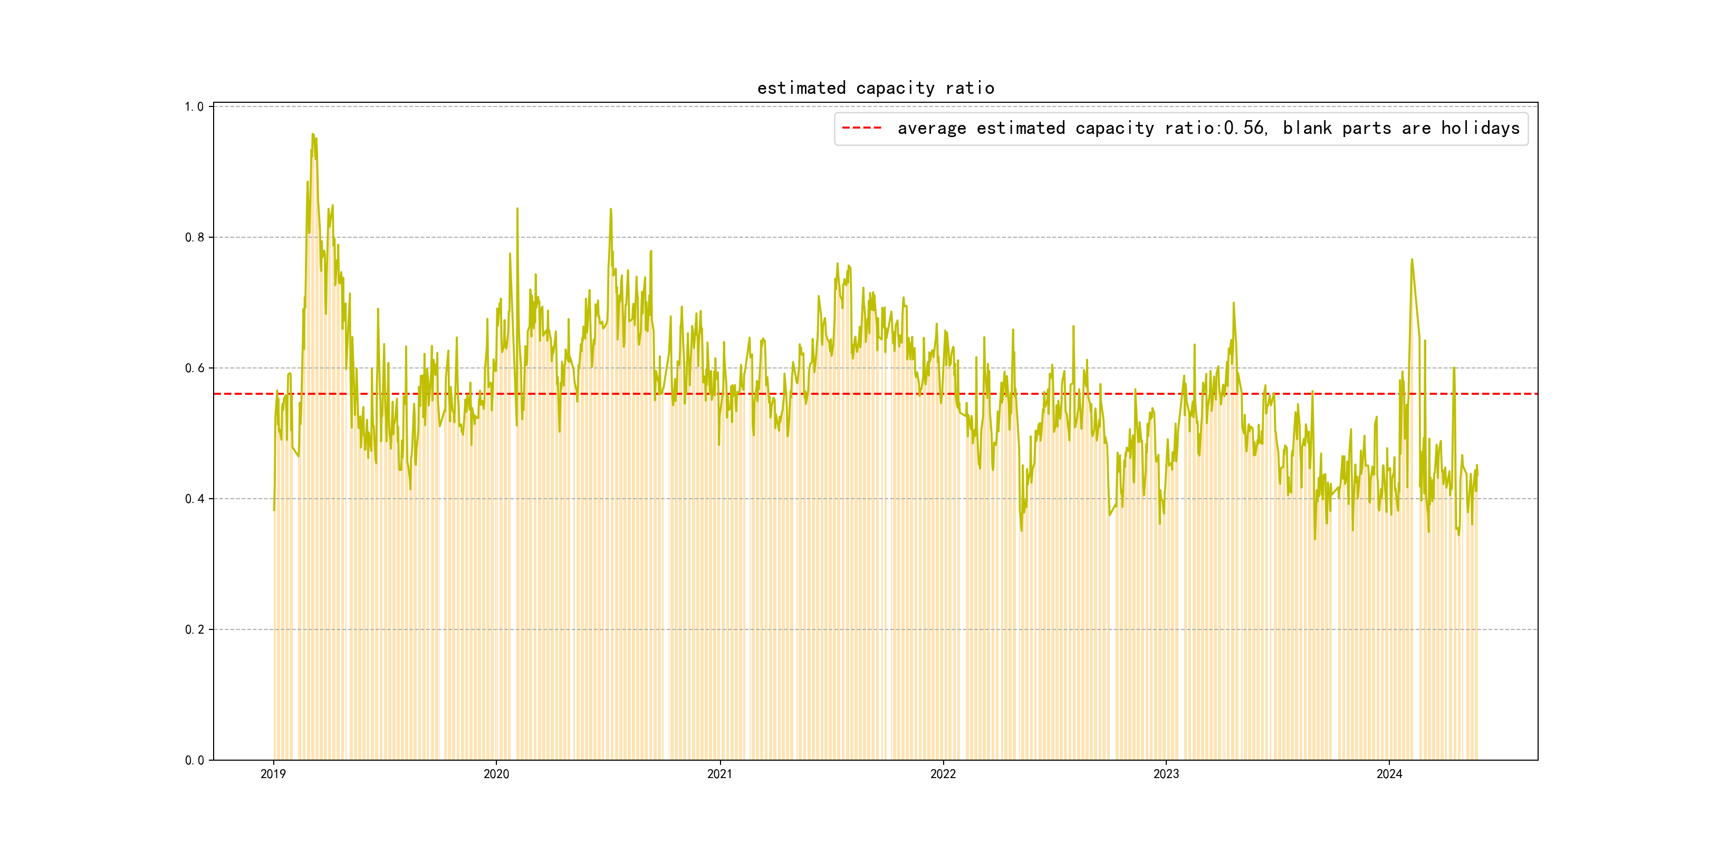Image resolution: width=1709 pixels, height=854 pixels.
Task: Click the 2022 x-axis tick label
Action: tap(943, 774)
